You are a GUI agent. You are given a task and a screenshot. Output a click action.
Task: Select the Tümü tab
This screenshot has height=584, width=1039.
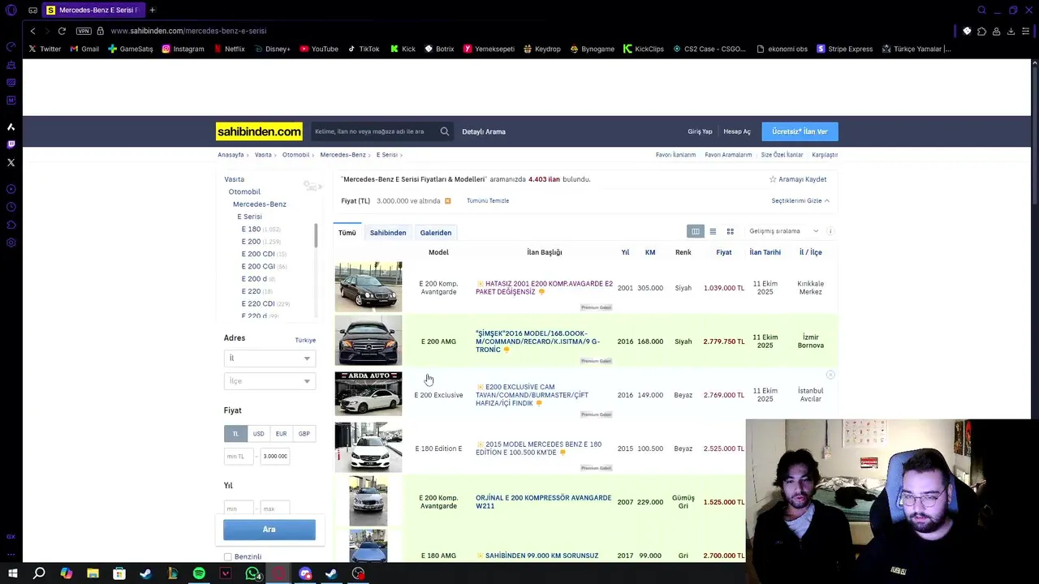347,233
